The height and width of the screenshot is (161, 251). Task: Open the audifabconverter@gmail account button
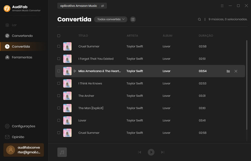coord(24,150)
